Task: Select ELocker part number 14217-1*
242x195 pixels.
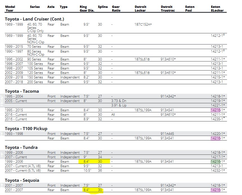Action: [x=218, y=157]
